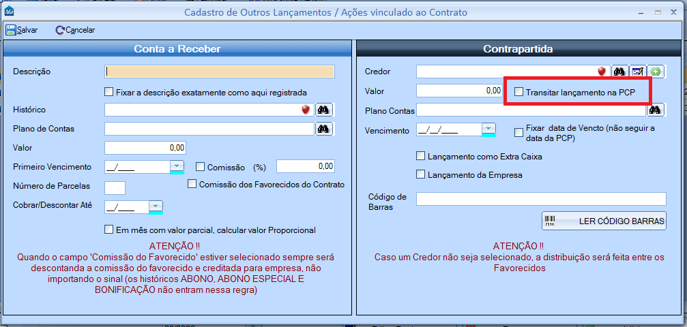Expand the Cobrar/Descontar Até date picker
687x327 pixels.
[156, 206]
